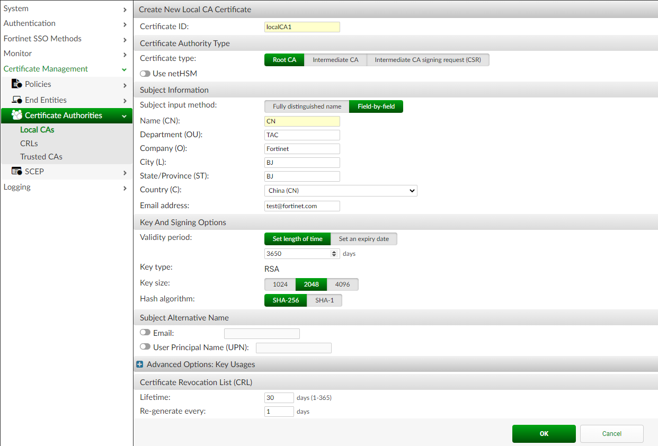
Task: Open the Trusted CAs page
Action: click(41, 157)
